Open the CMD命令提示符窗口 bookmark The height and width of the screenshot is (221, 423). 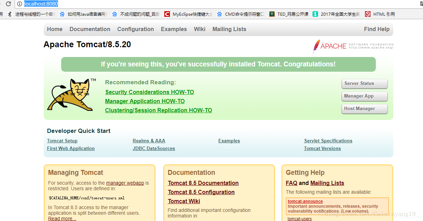coord(241,14)
